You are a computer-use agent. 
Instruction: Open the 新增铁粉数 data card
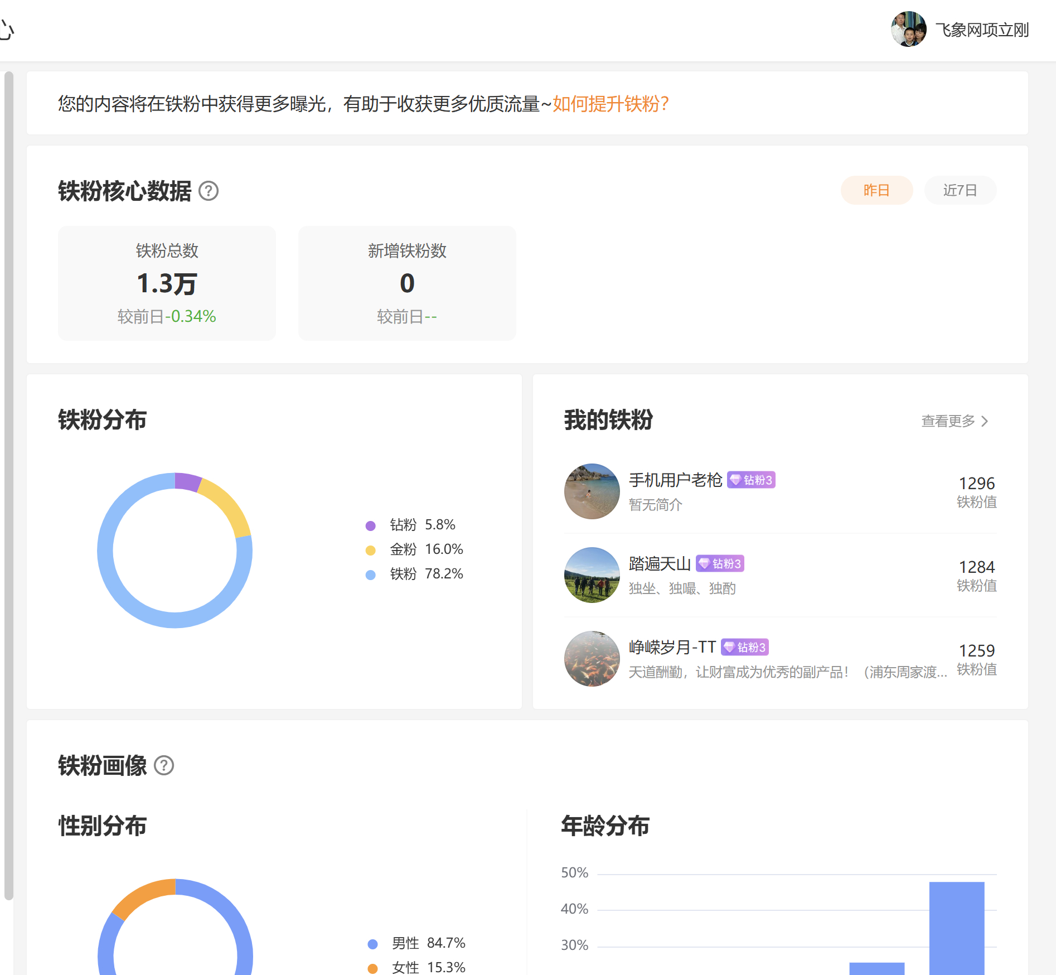coord(407,283)
